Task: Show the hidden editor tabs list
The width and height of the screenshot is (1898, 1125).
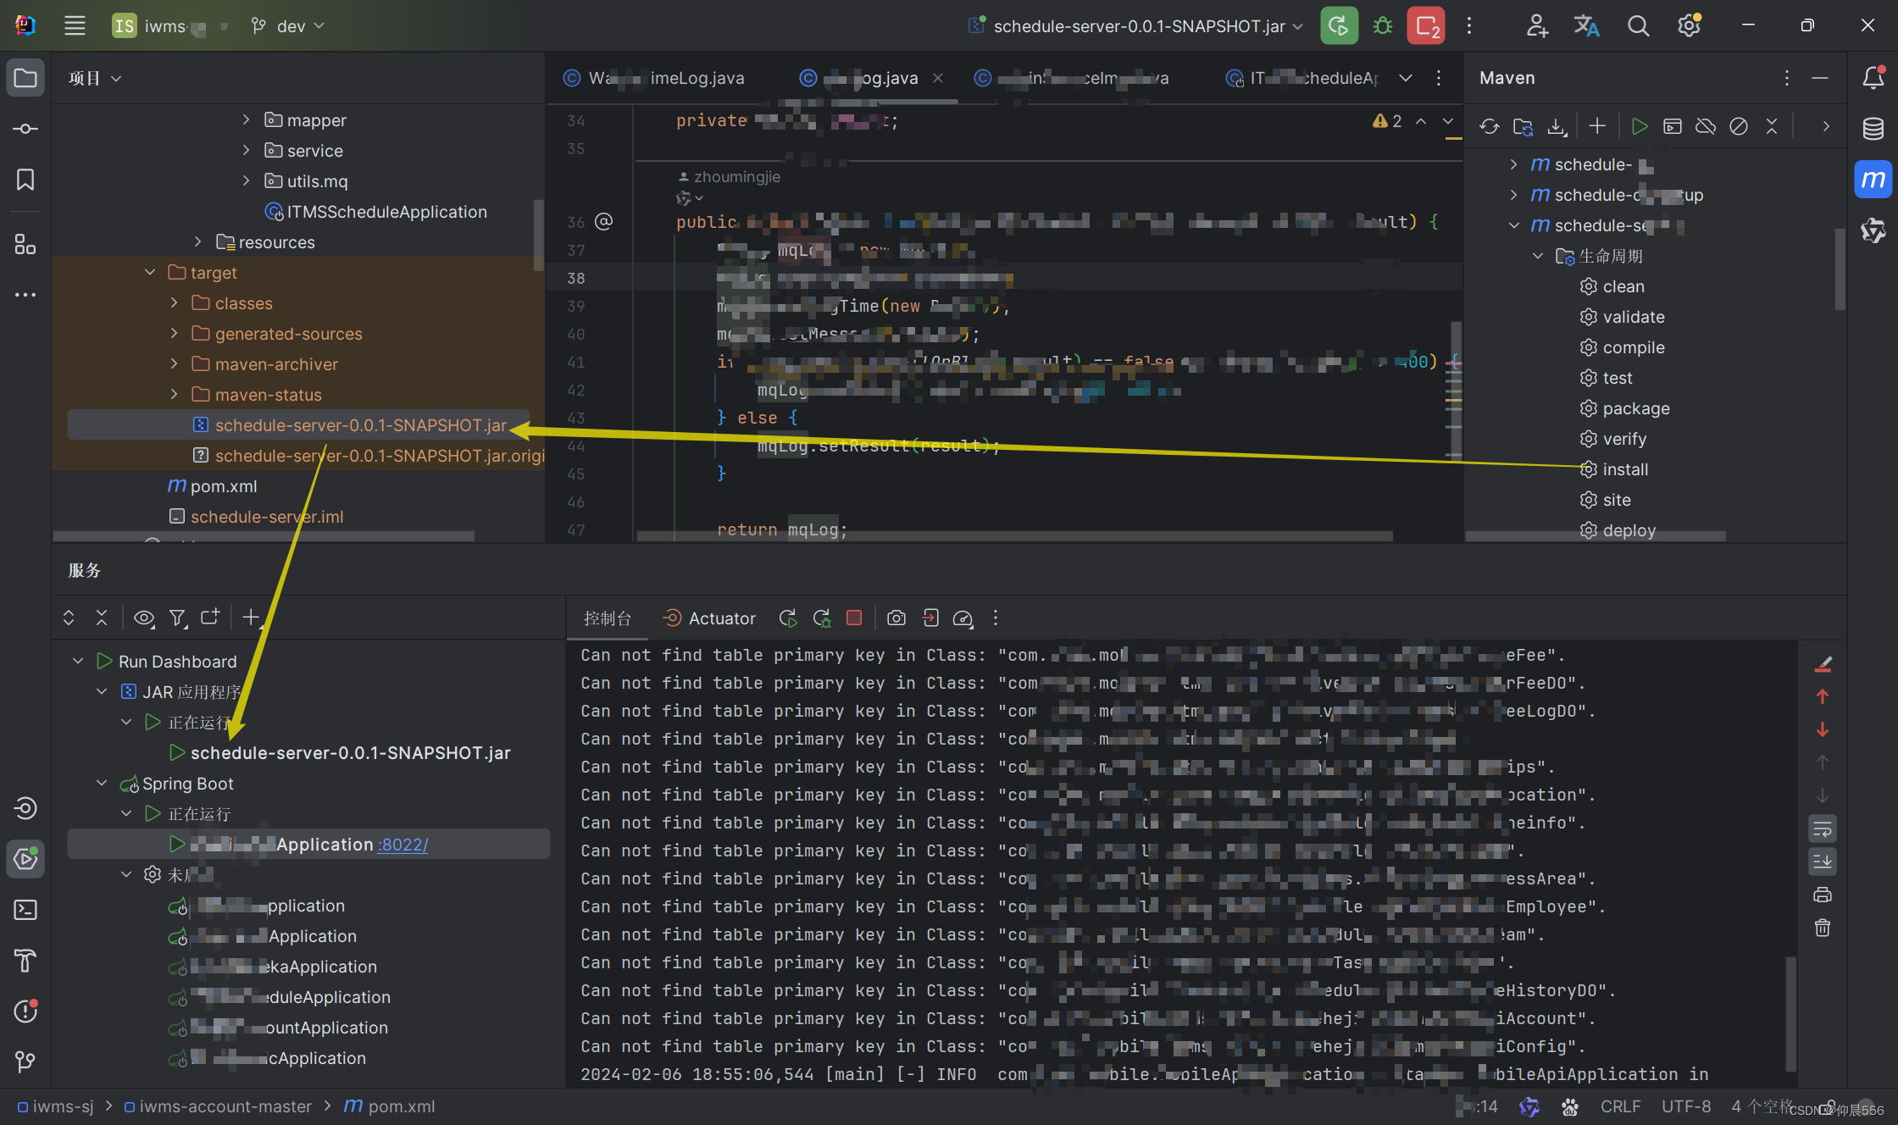Action: [1406, 78]
